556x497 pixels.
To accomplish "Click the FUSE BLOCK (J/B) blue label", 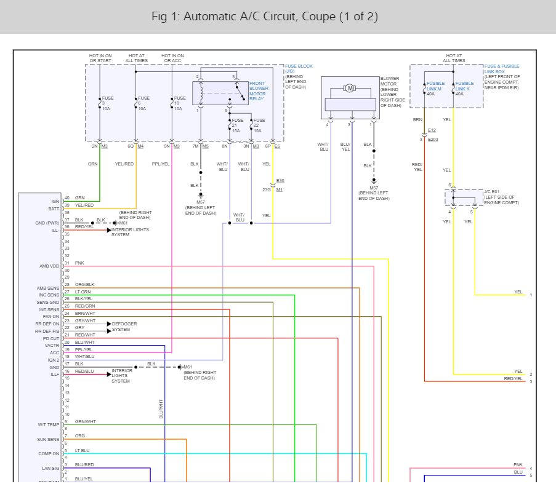I will coord(299,68).
